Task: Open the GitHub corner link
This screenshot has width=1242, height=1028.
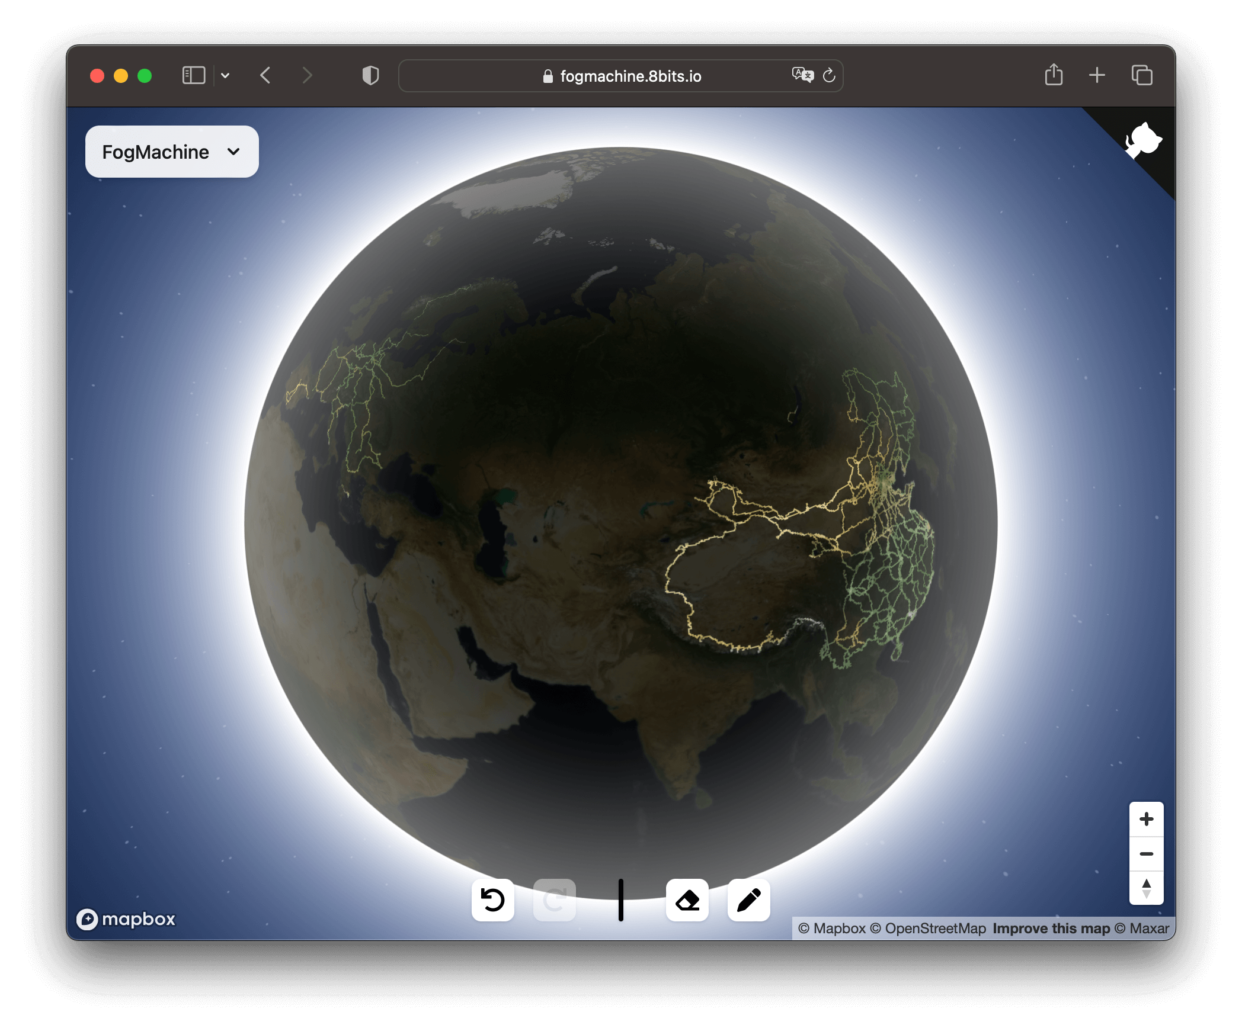Action: click(1144, 140)
